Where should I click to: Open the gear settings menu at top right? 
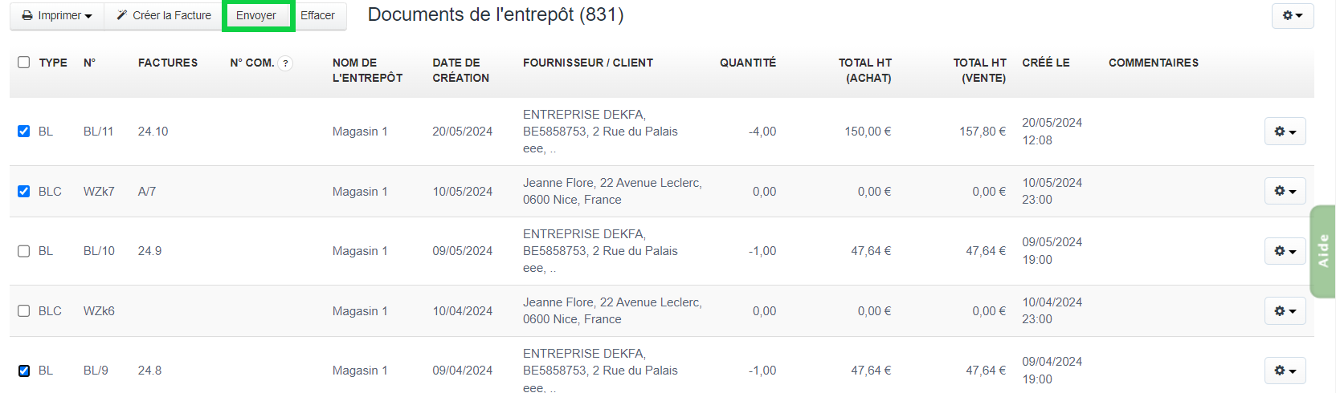tap(1292, 15)
